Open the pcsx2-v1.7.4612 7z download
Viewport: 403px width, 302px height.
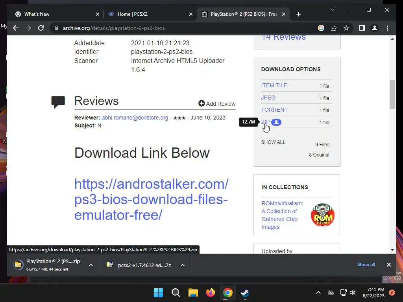coord(139,265)
